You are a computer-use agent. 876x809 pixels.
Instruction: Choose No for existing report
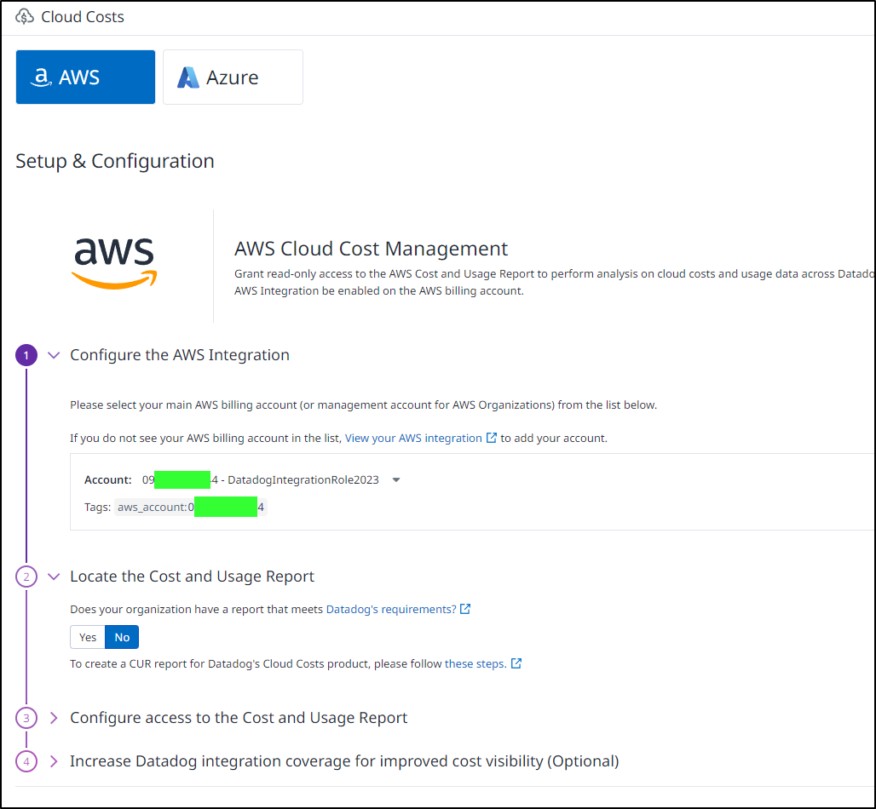point(122,638)
